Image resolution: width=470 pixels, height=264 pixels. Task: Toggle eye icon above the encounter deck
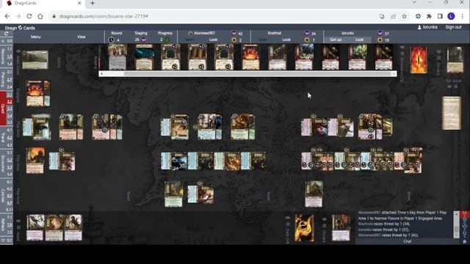coord(402,47)
